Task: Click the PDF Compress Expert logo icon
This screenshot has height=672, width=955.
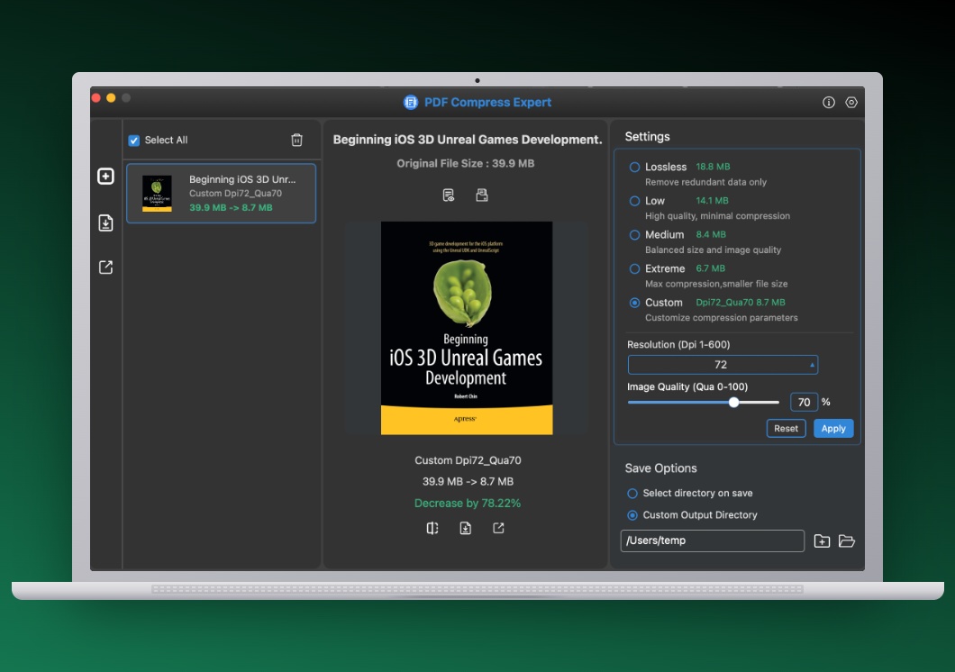Action: (x=411, y=103)
